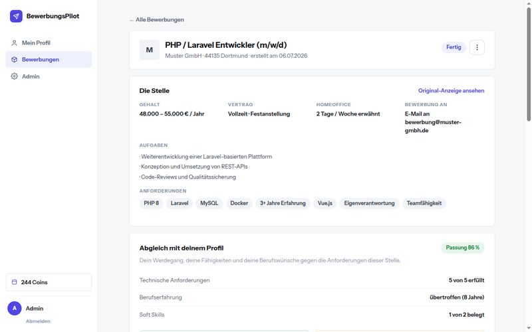
Task: Click Abgleich mit deinem Profil heading
Action: 182,248
